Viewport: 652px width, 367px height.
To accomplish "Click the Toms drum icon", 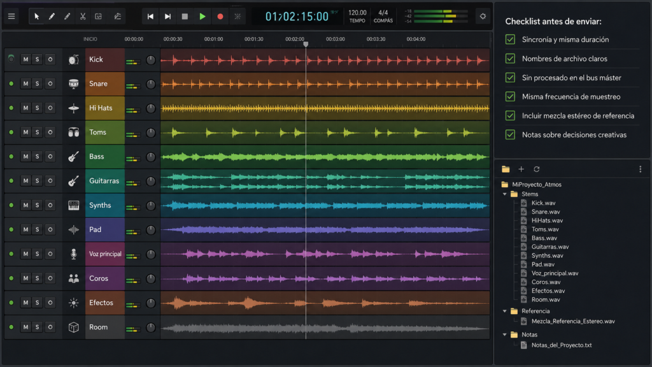I will (74, 133).
